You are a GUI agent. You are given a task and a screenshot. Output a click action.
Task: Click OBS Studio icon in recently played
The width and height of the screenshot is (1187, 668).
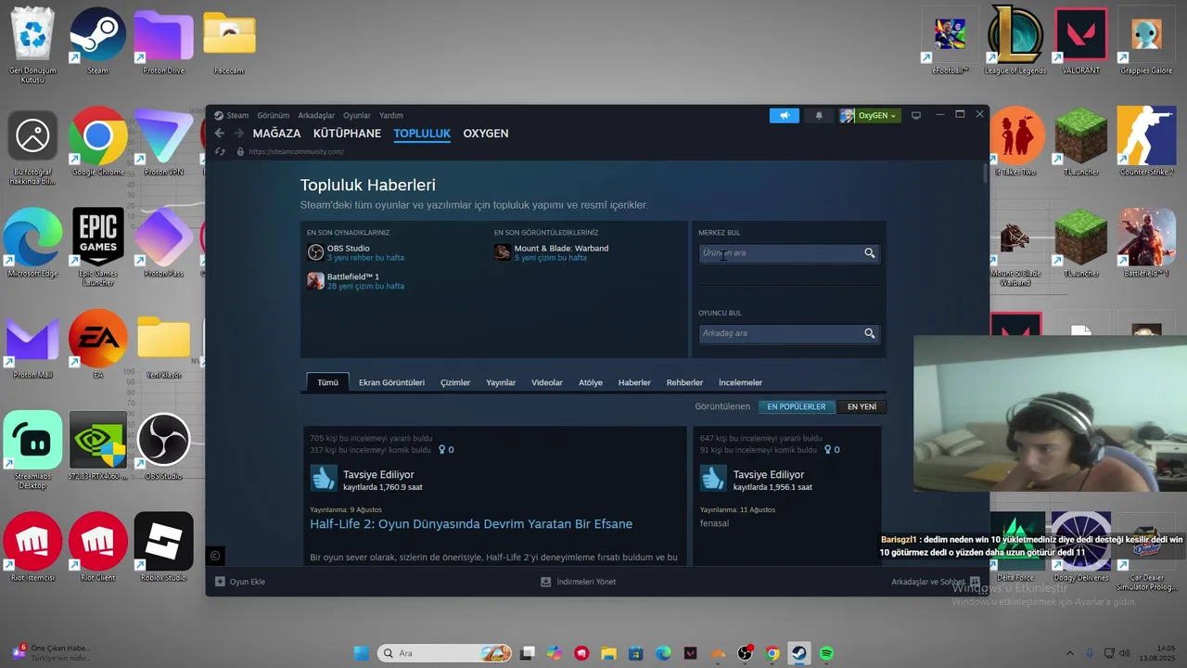[315, 252]
